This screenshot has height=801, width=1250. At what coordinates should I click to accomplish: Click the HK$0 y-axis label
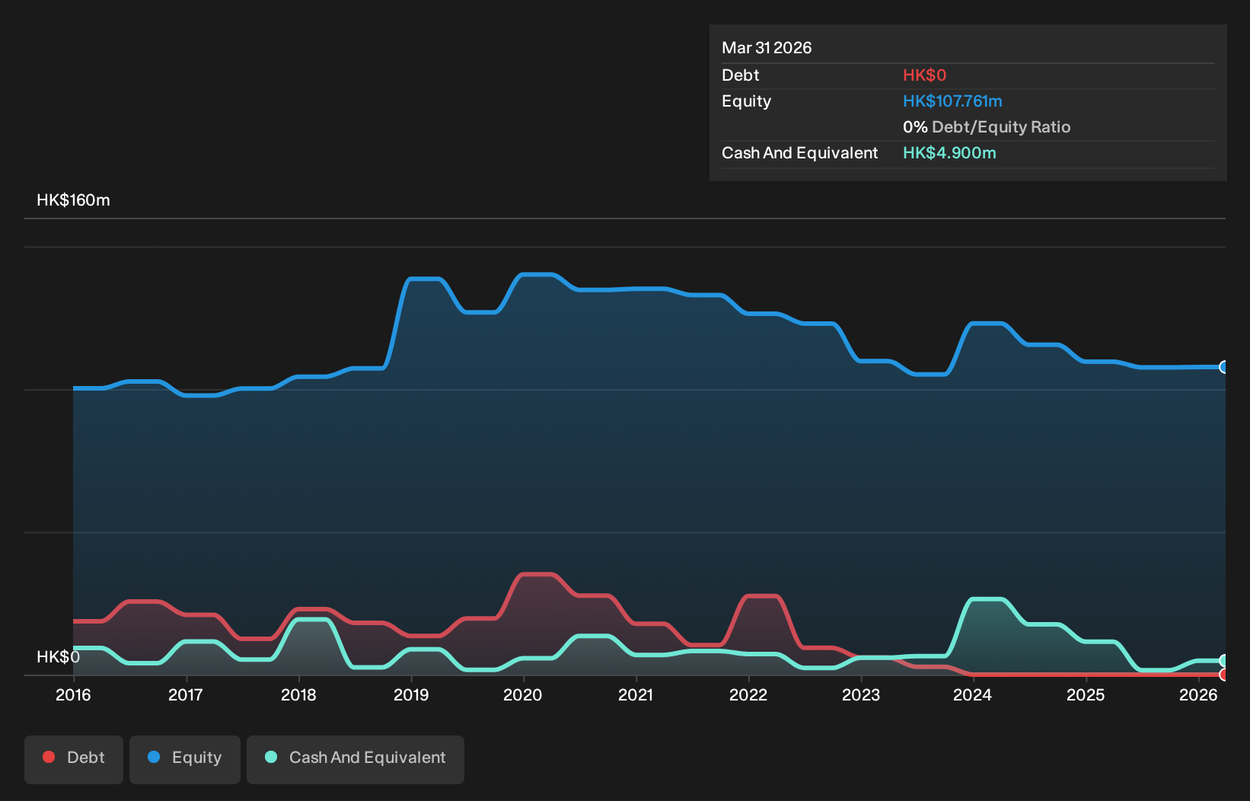coord(58,657)
